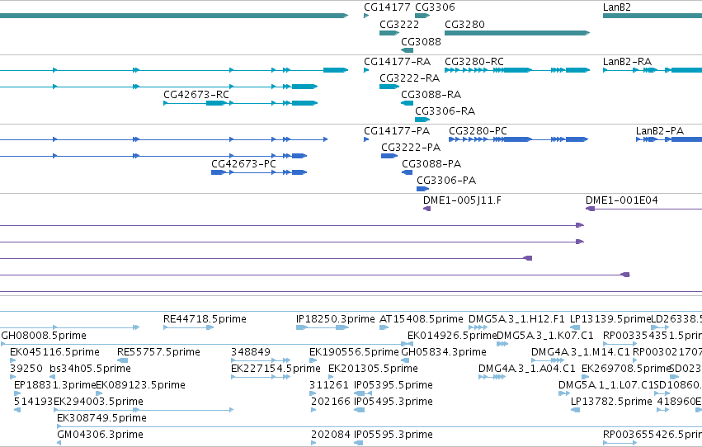The image size is (702, 447).
Task: Open the IP05495.3prime EST label
Action: point(393,402)
